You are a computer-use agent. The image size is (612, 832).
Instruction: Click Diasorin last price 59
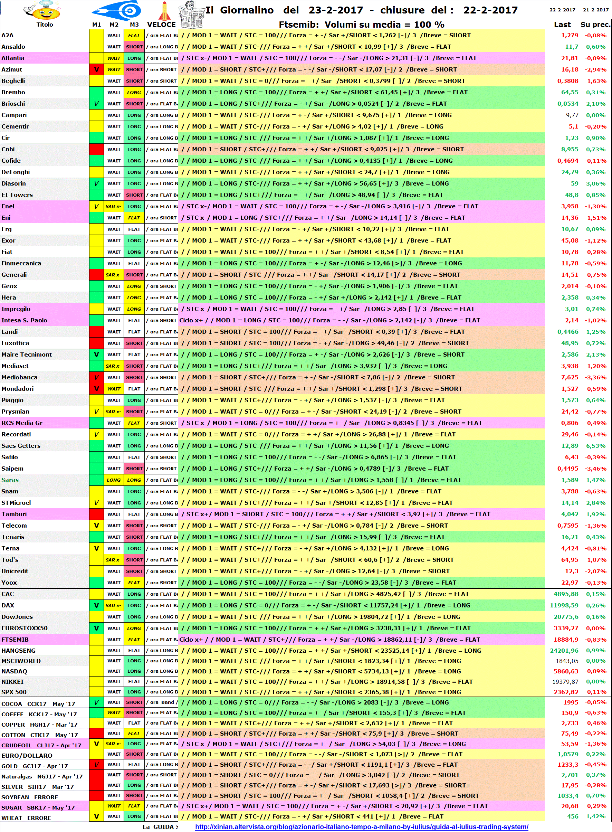(575, 184)
